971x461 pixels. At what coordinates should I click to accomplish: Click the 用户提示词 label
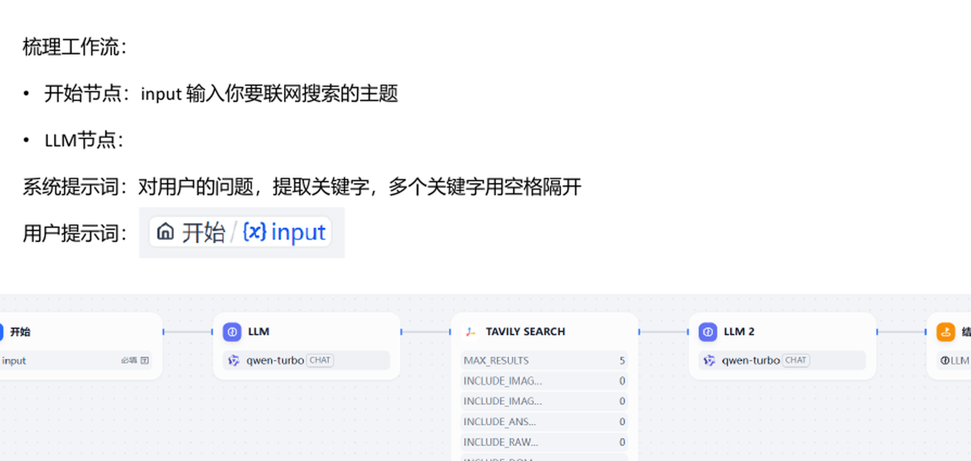pyautogui.click(x=75, y=234)
